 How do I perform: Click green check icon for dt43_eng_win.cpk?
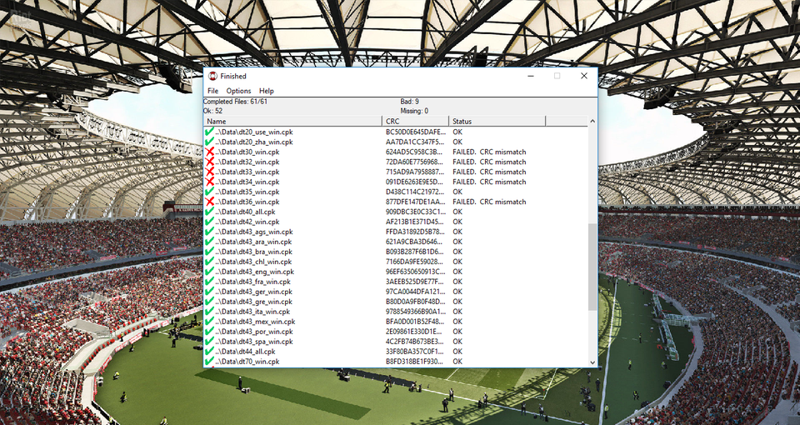pos(209,272)
